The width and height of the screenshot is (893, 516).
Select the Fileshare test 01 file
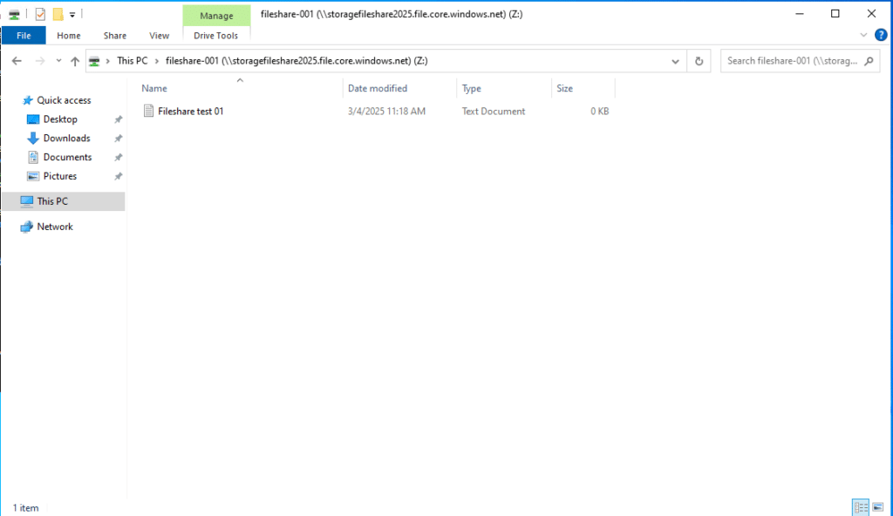pyautogui.click(x=190, y=112)
